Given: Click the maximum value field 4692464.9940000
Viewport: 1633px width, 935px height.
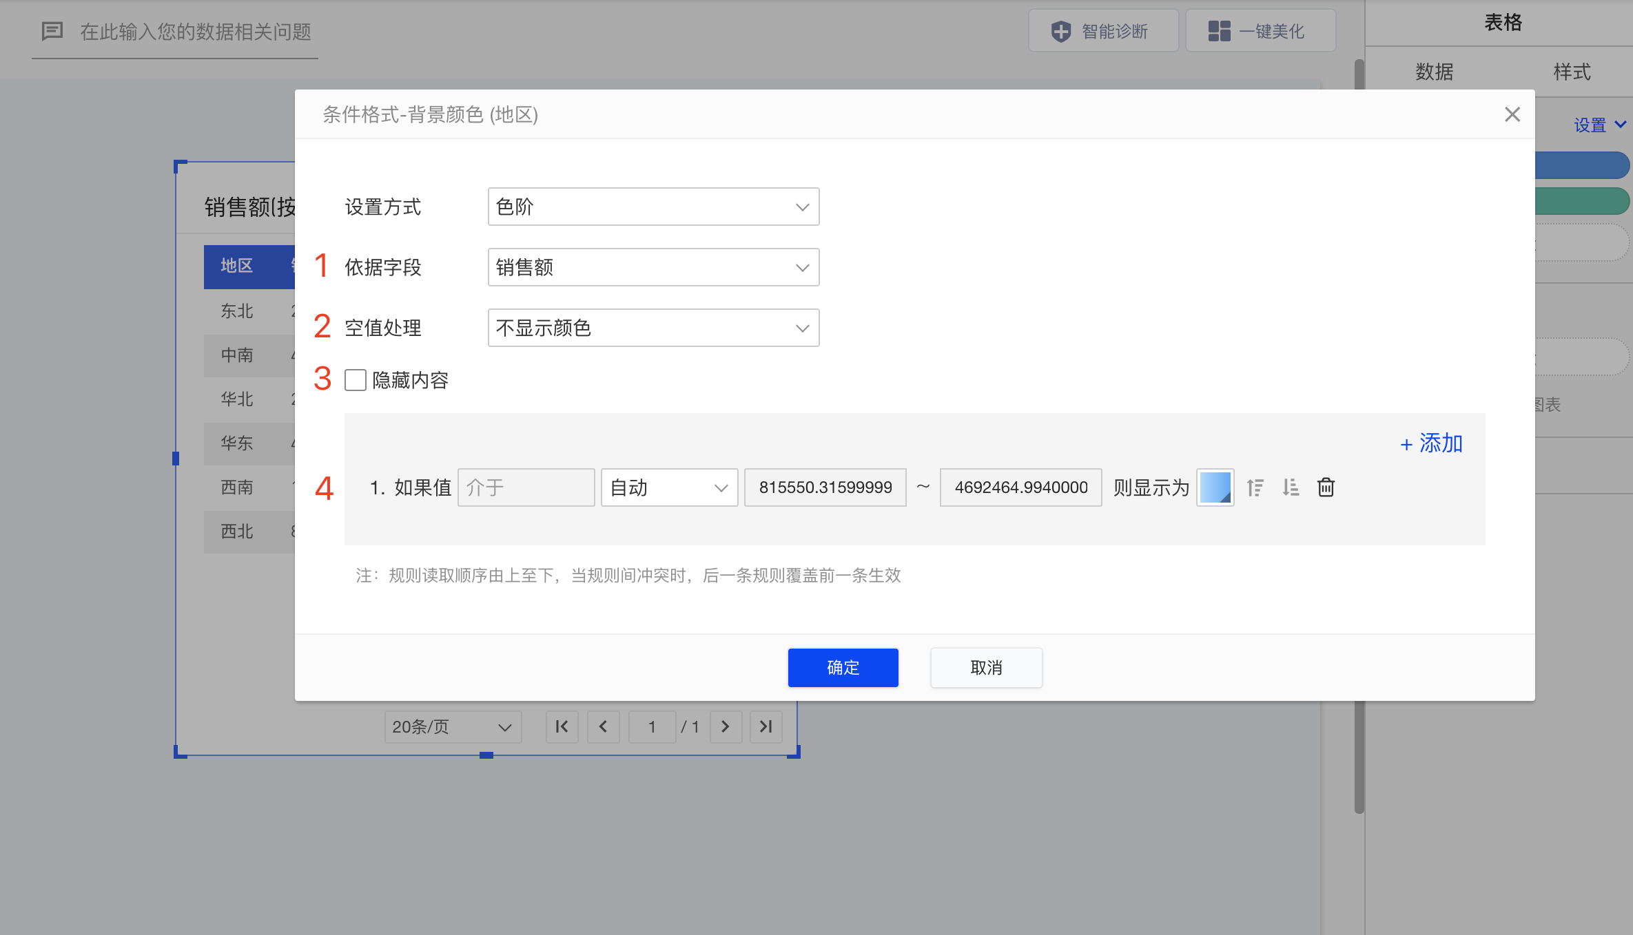Looking at the screenshot, I should click(x=1020, y=487).
